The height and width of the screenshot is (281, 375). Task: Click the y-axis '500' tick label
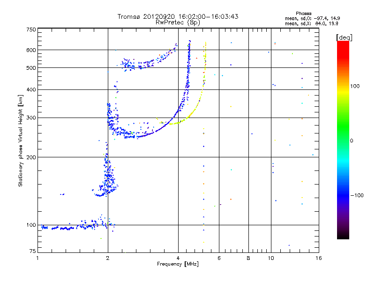click(31, 68)
